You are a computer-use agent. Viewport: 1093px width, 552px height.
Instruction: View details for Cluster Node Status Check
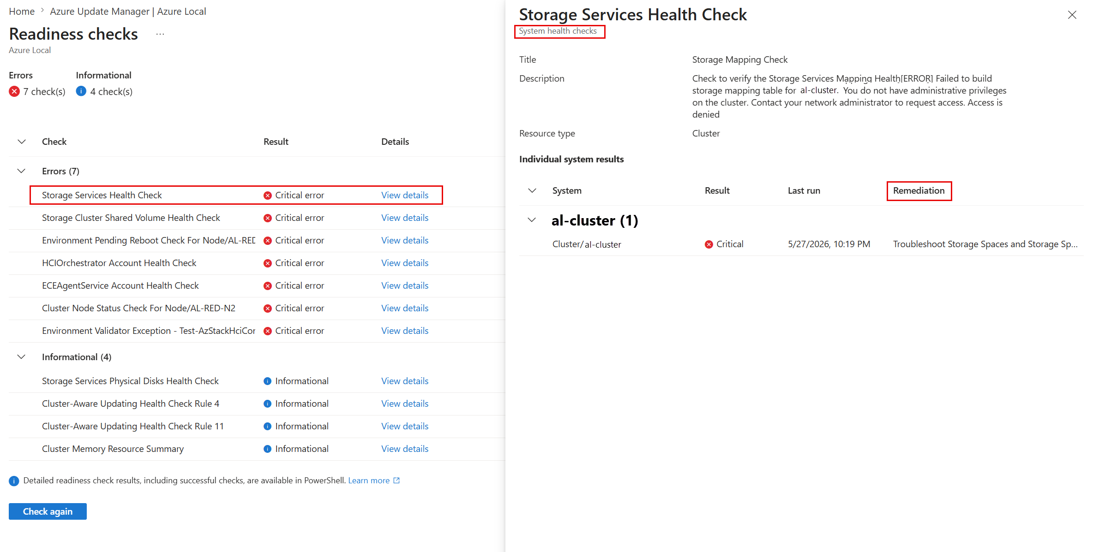tap(405, 308)
